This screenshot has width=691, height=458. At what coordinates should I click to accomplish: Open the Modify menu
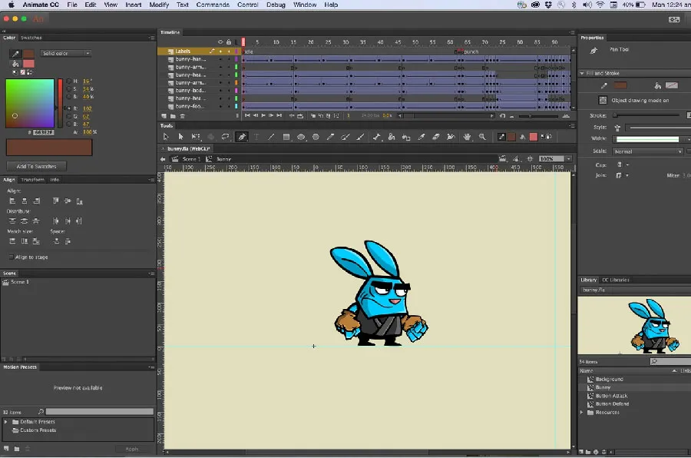pyautogui.click(x=159, y=4)
